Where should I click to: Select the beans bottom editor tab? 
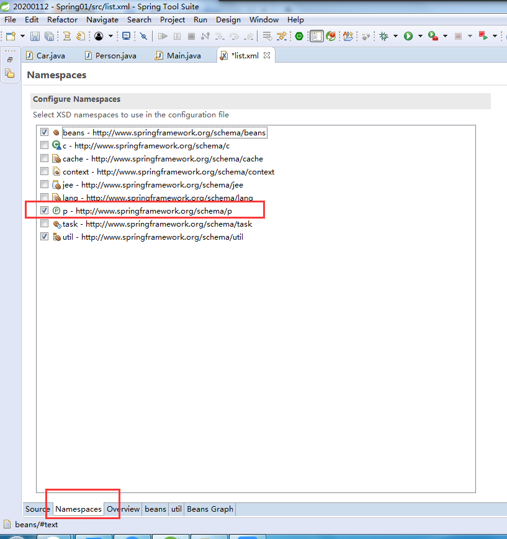tap(155, 509)
